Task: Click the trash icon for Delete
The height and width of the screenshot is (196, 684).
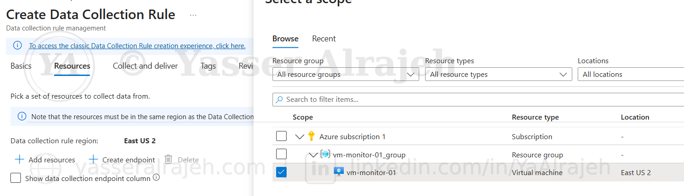Action: 169,160
